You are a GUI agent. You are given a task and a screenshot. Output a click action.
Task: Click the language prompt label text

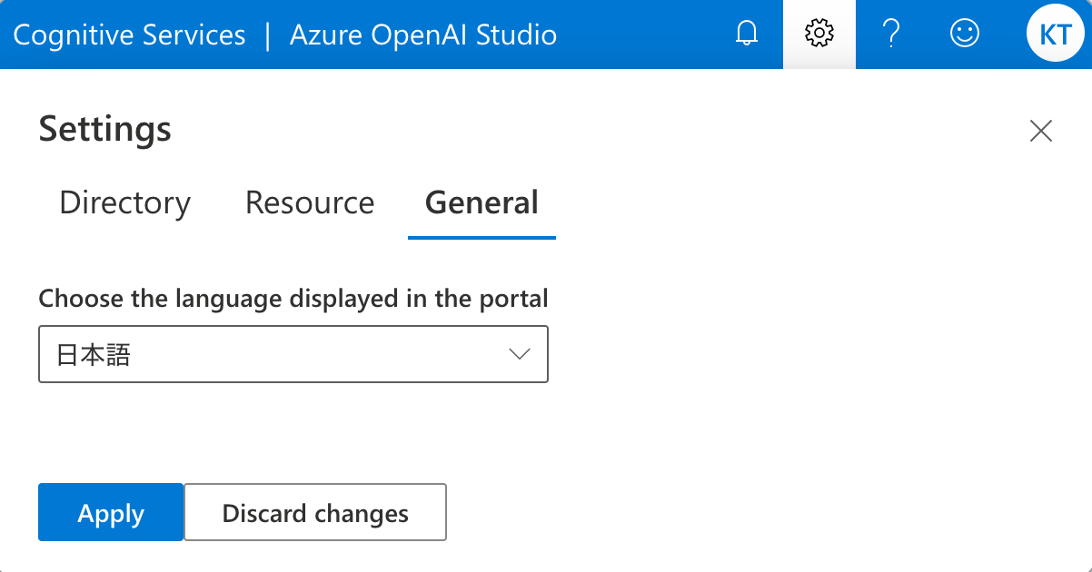pos(293,298)
